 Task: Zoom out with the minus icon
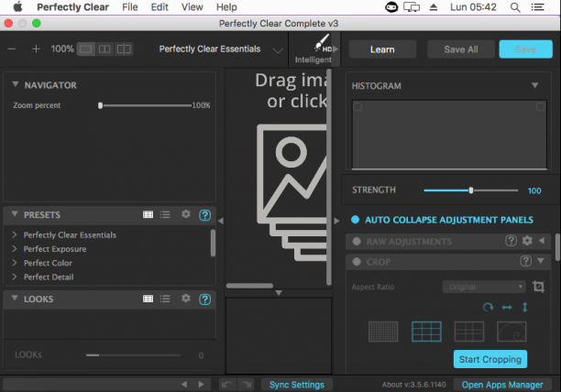(11, 49)
